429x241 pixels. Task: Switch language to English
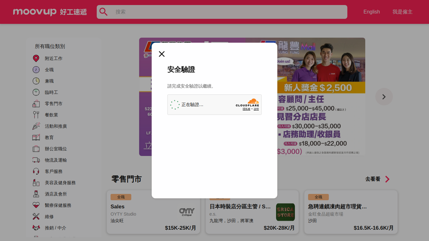[372, 12]
